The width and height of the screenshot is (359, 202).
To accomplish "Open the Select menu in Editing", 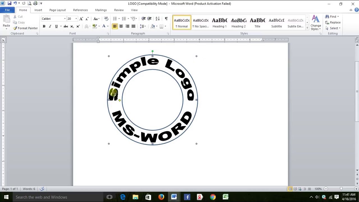I will tap(333, 28).
